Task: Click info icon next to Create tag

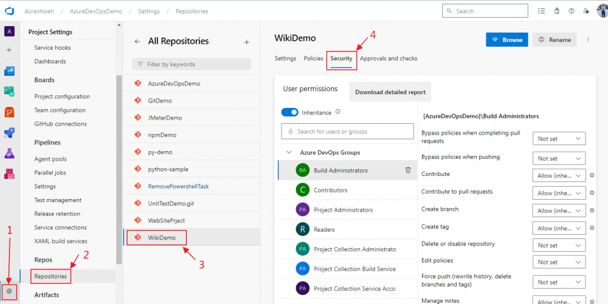Action: pos(592,228)
